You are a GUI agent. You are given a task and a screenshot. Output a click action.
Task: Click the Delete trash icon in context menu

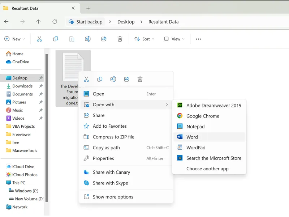(140, 79)
